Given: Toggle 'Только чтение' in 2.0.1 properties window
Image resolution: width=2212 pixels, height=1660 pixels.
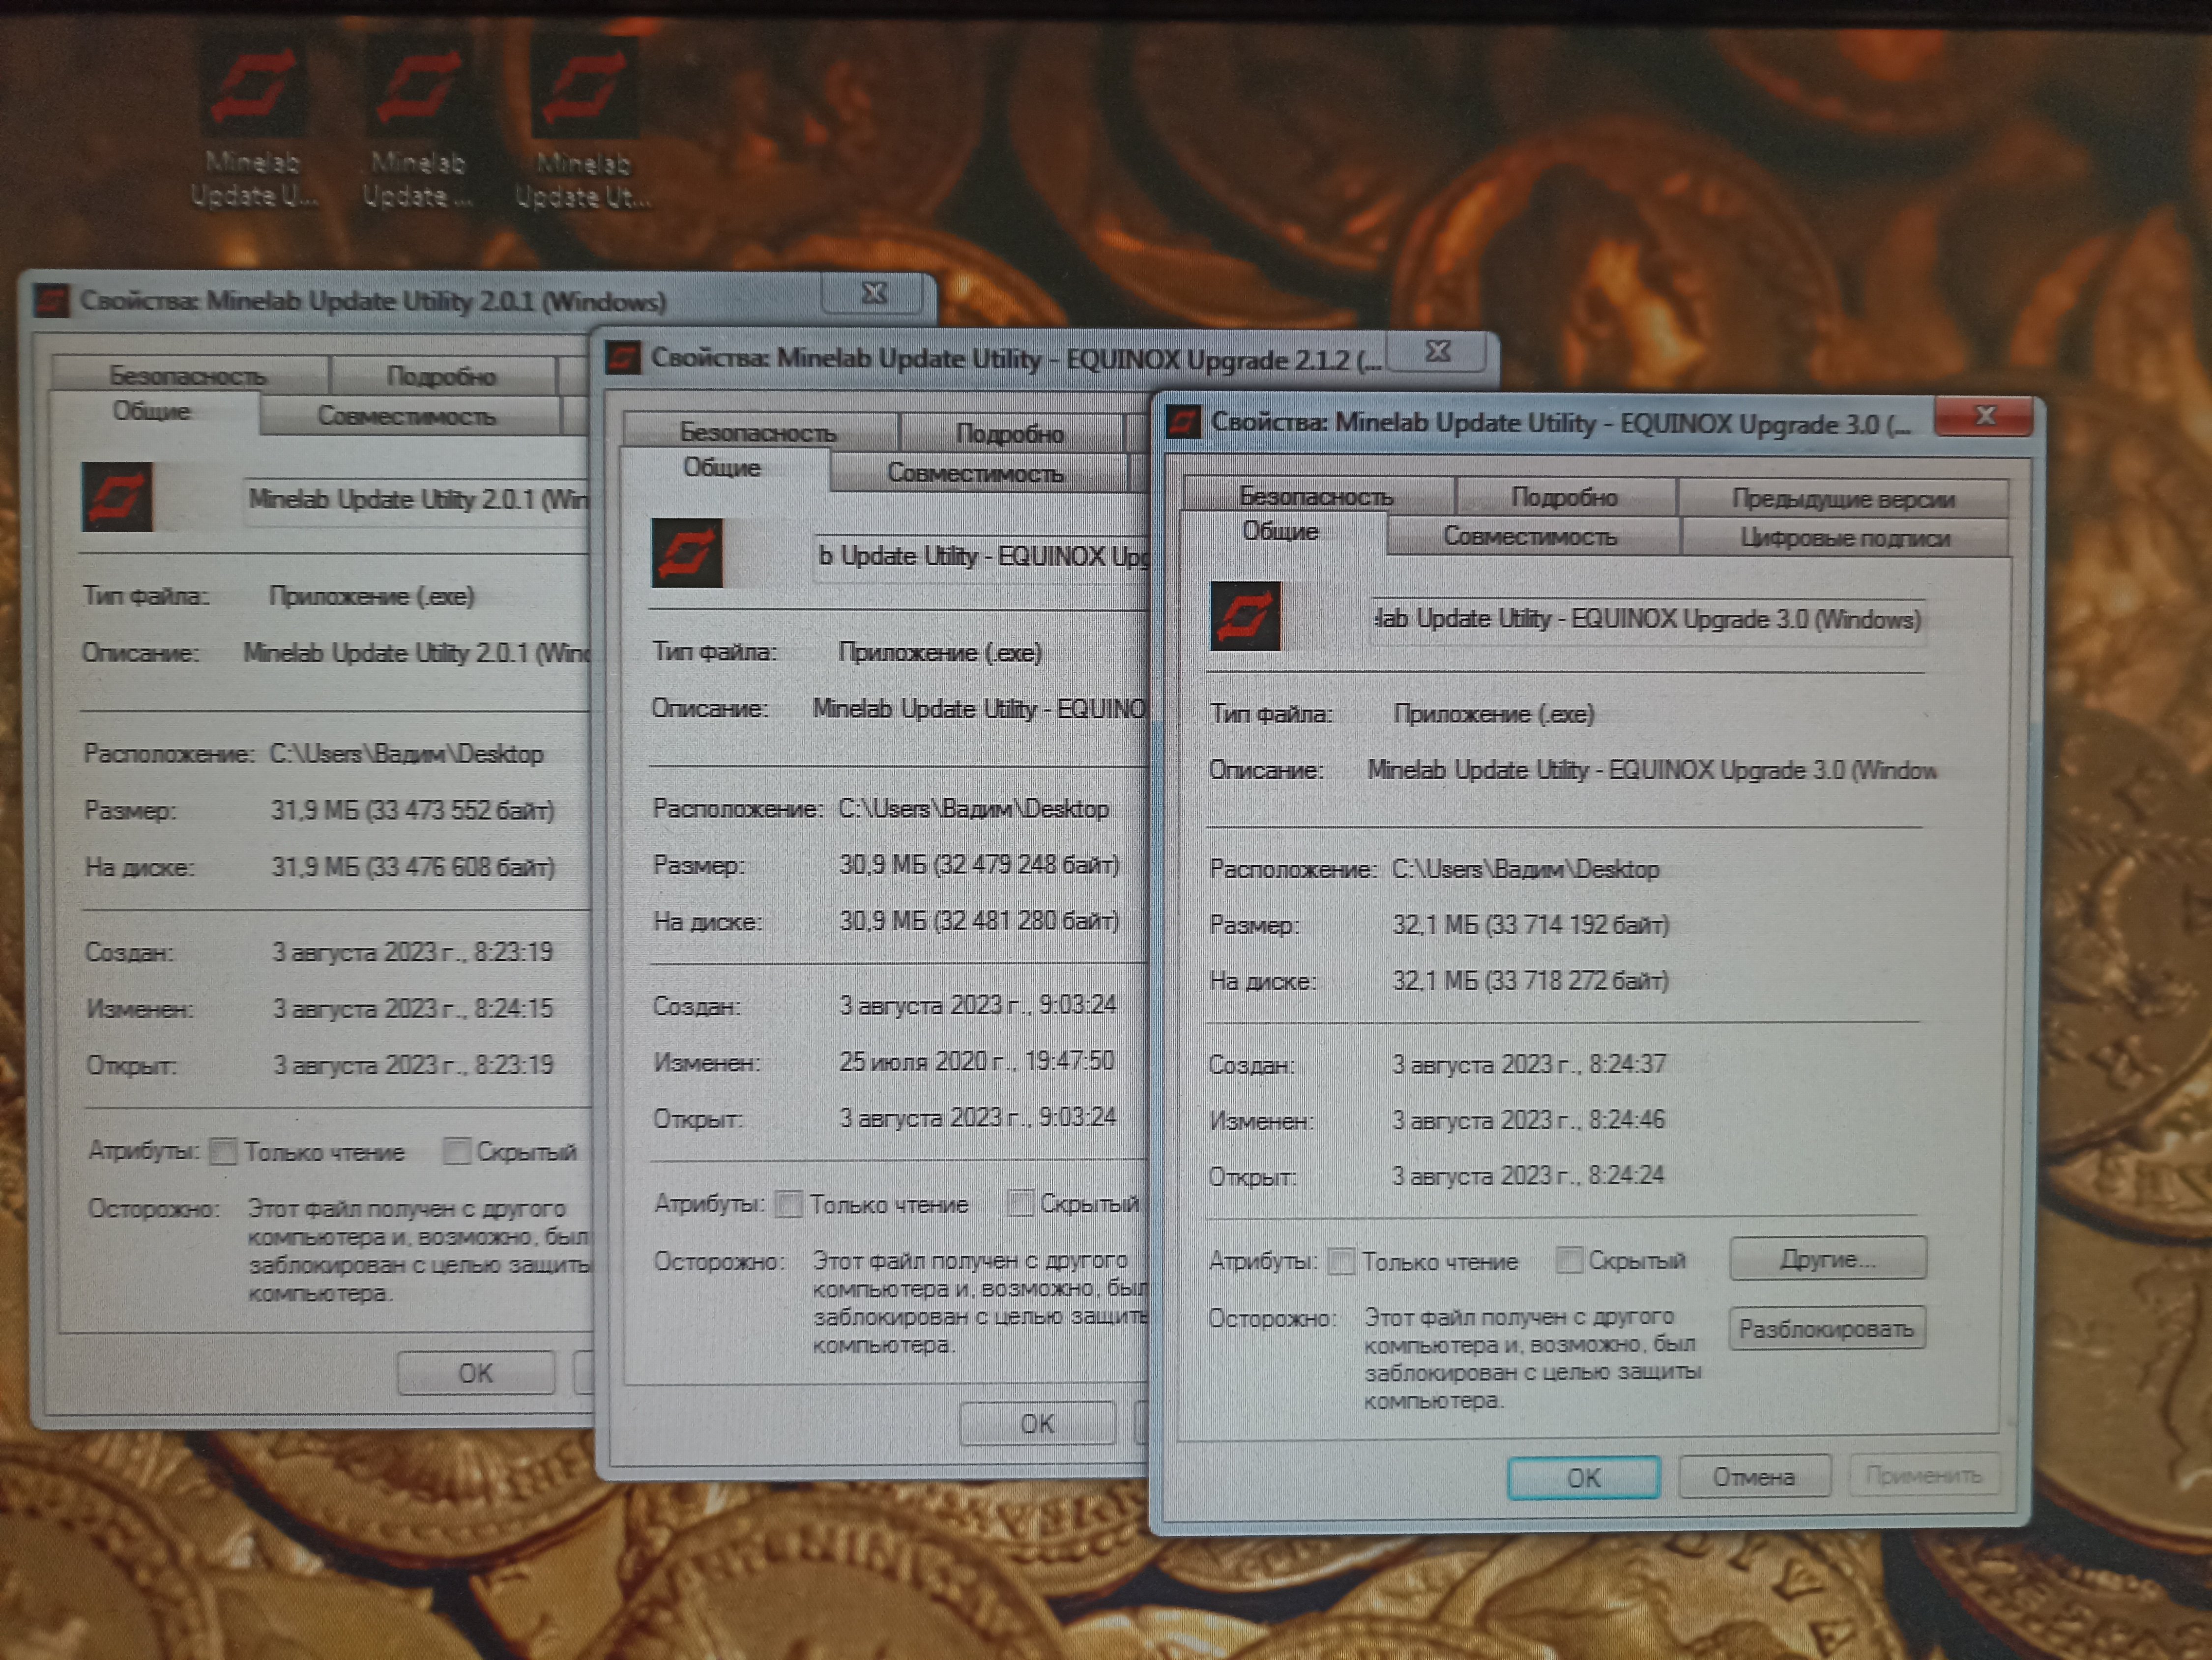Looking at the screenshot, I should pos(224,1152).
